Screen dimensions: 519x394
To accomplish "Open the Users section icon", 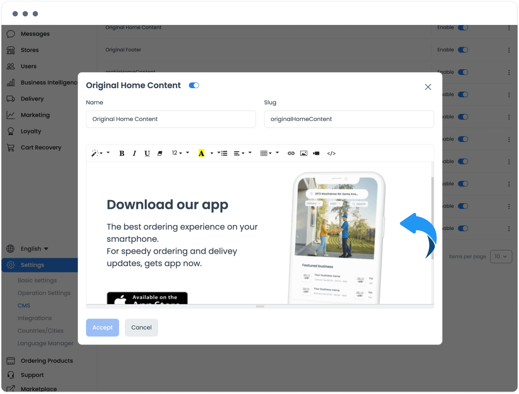I will tap(11, 67).
